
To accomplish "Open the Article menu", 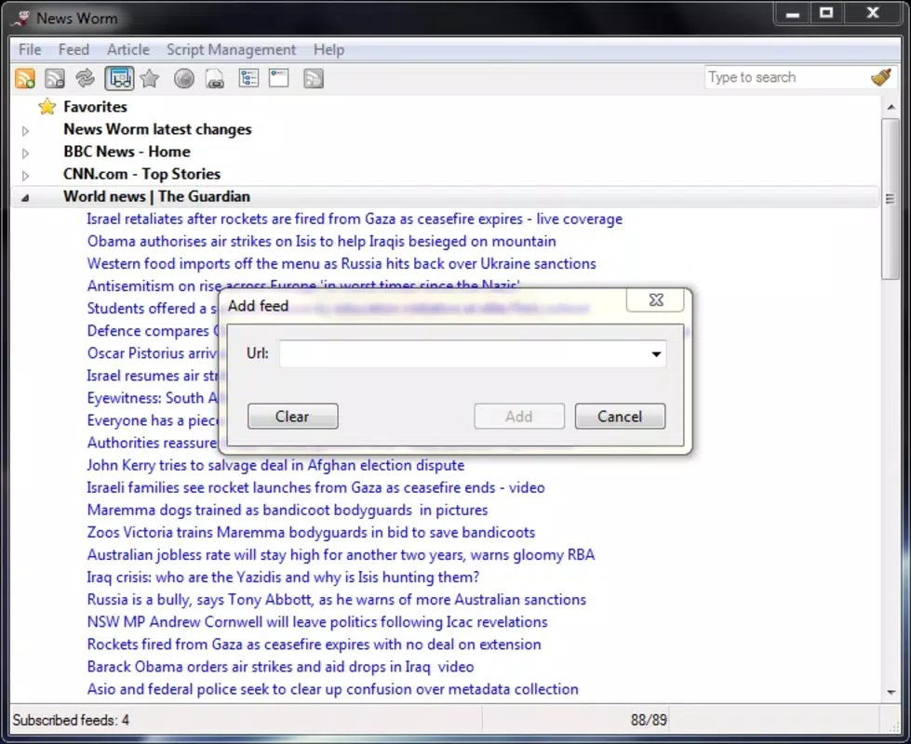I will [x=128, y=50].
